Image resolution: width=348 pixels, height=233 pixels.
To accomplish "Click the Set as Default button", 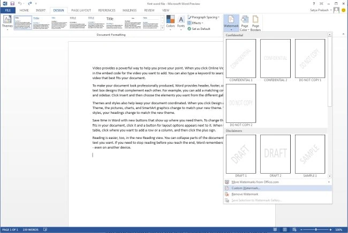I will click(199, 29).
